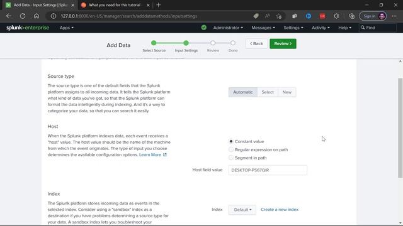Add page to favorites star icon
Image resolution: width=403 pixels, height=226 pixels.
[x=279, y=16]
